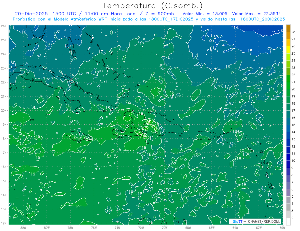
Task: Click 'Valor Min. = 13.005' readout
Action: coord(205,14)
